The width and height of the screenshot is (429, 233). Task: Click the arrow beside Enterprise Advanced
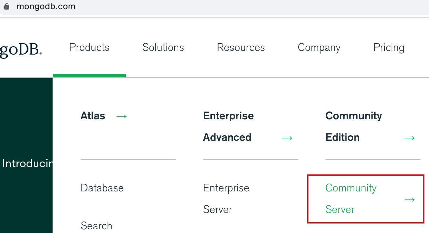[287, 138]
